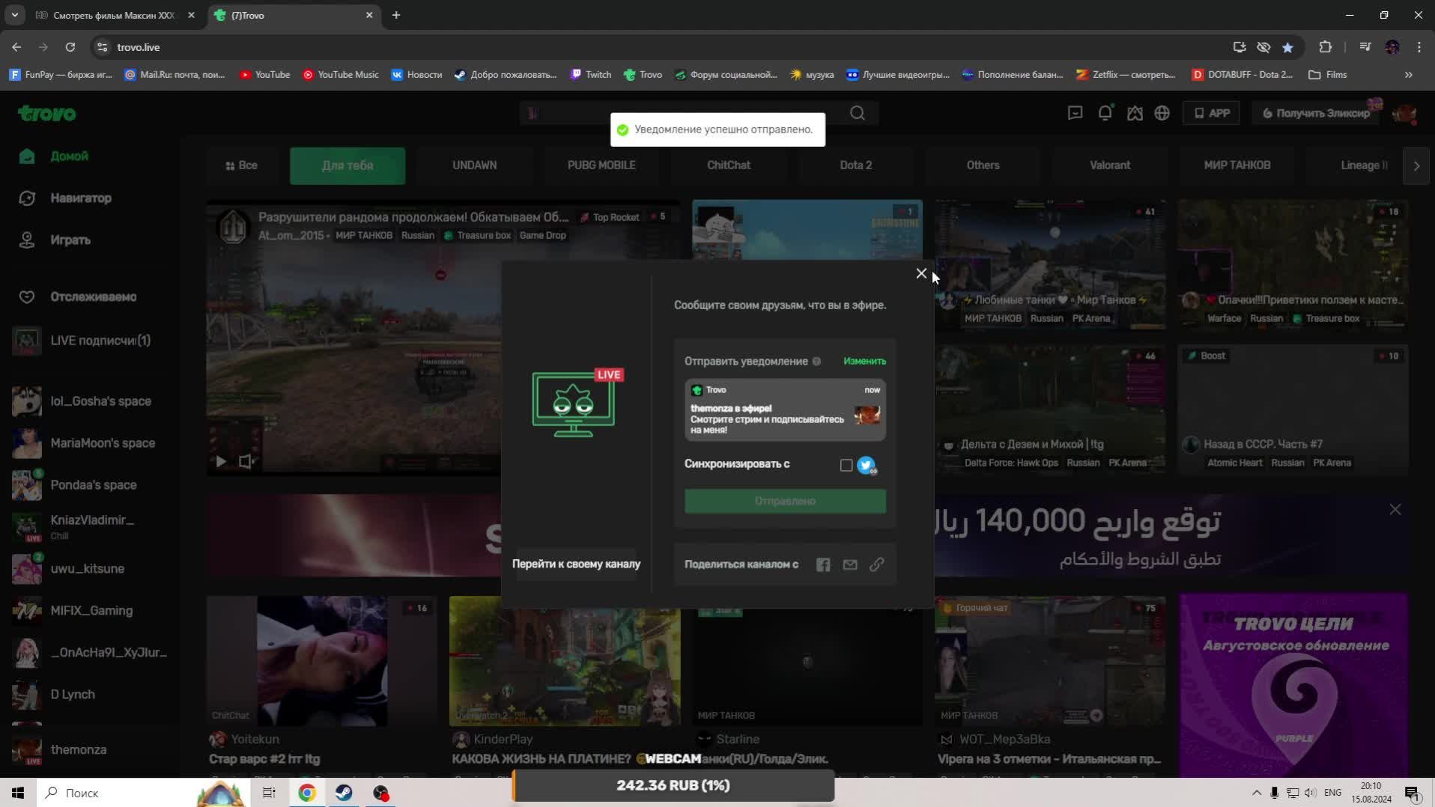
Task: Select the МИР ТАНКОВ category tab
Action: click(1237, 165)
